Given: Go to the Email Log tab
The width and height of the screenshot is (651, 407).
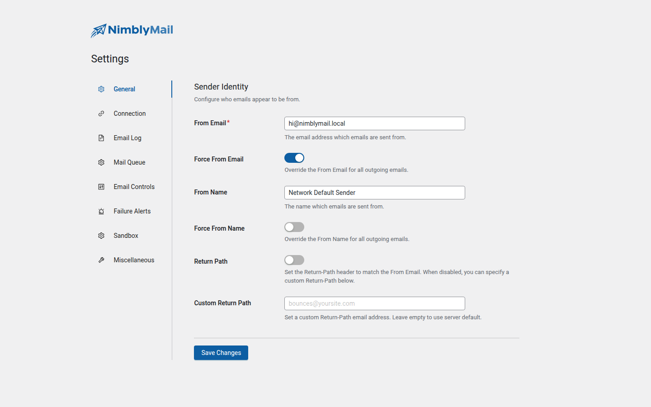Looking at the screenshot, I should (132, 138).
